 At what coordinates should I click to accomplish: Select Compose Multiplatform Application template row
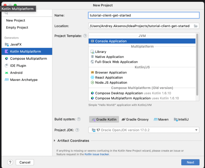(142, 98)
